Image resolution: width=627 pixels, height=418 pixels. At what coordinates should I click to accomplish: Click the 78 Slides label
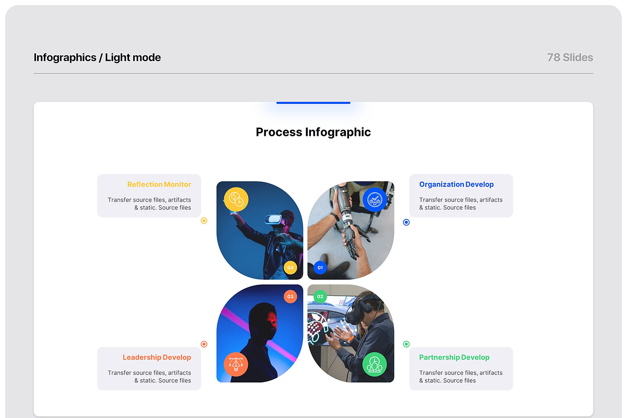point(570,57)
